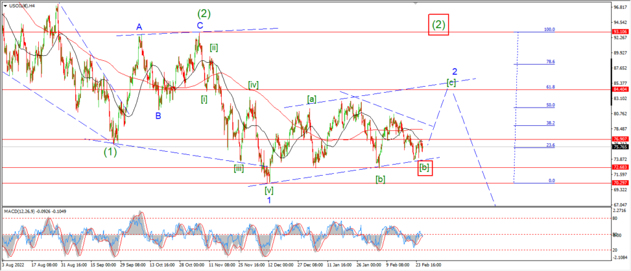
Task: Select the 93.106 red price tag
Action: tap(620, 32)
